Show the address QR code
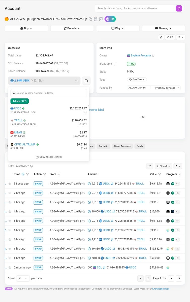 tap(96, 19)
